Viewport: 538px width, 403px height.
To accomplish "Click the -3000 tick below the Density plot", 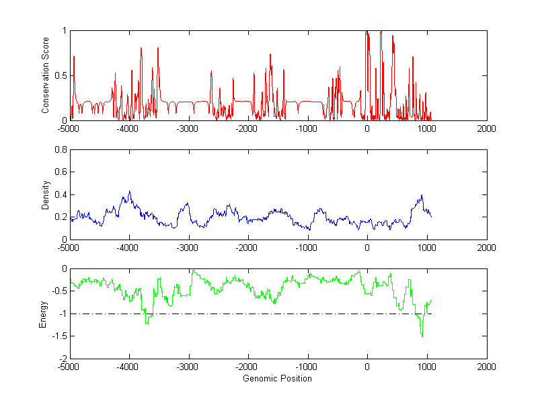I will [188, 248].
